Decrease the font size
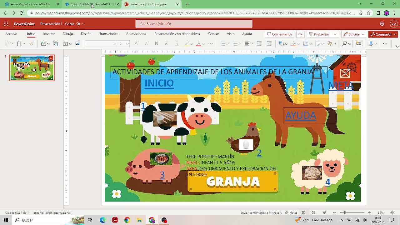Image resolution: width=400 pixels, height=225 pixels. tap(147, 44)
